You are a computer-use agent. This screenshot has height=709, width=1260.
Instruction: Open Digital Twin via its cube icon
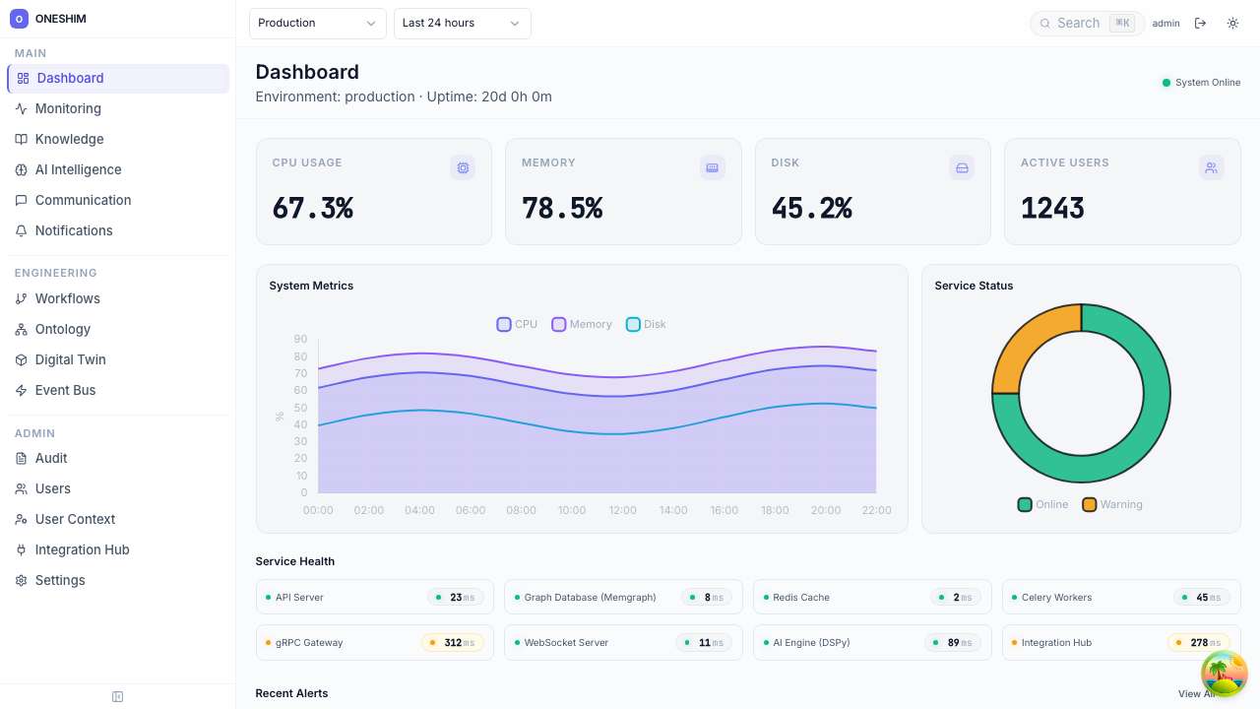pos(23,359)
